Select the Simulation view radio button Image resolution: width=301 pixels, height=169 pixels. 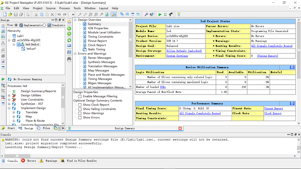coord(45,25)
